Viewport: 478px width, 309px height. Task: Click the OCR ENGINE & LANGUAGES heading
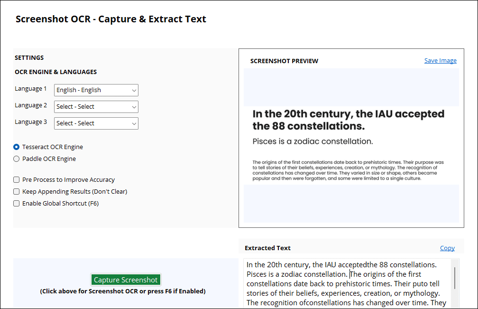pyautogui.click(x=56, y=72)
